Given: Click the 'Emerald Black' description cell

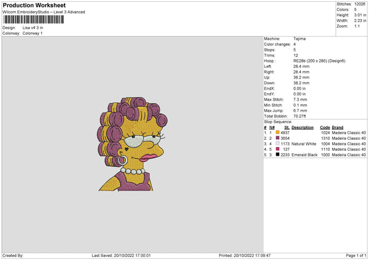Looking at the screenshot, I should (304, 155).
